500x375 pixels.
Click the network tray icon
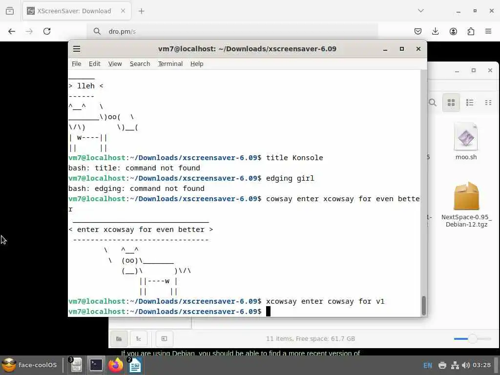pos(455,365)
